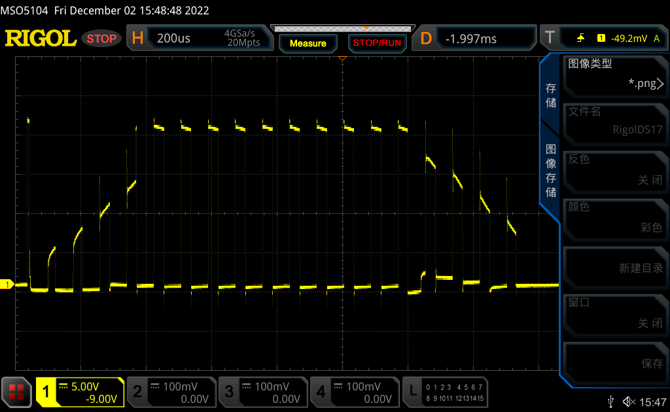Screen dimensions: 670x412
Task: Toggle the 窗口 window setting
Action: tap(614, 313)
